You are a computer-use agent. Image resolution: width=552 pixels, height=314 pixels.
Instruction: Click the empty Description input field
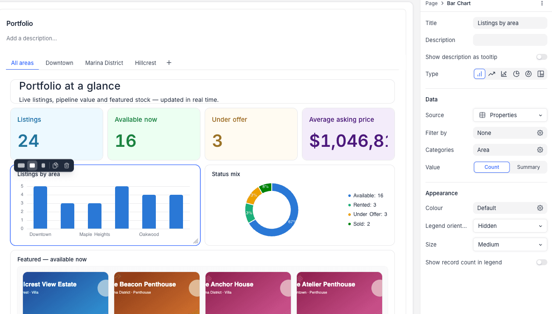tap(510, 40)
